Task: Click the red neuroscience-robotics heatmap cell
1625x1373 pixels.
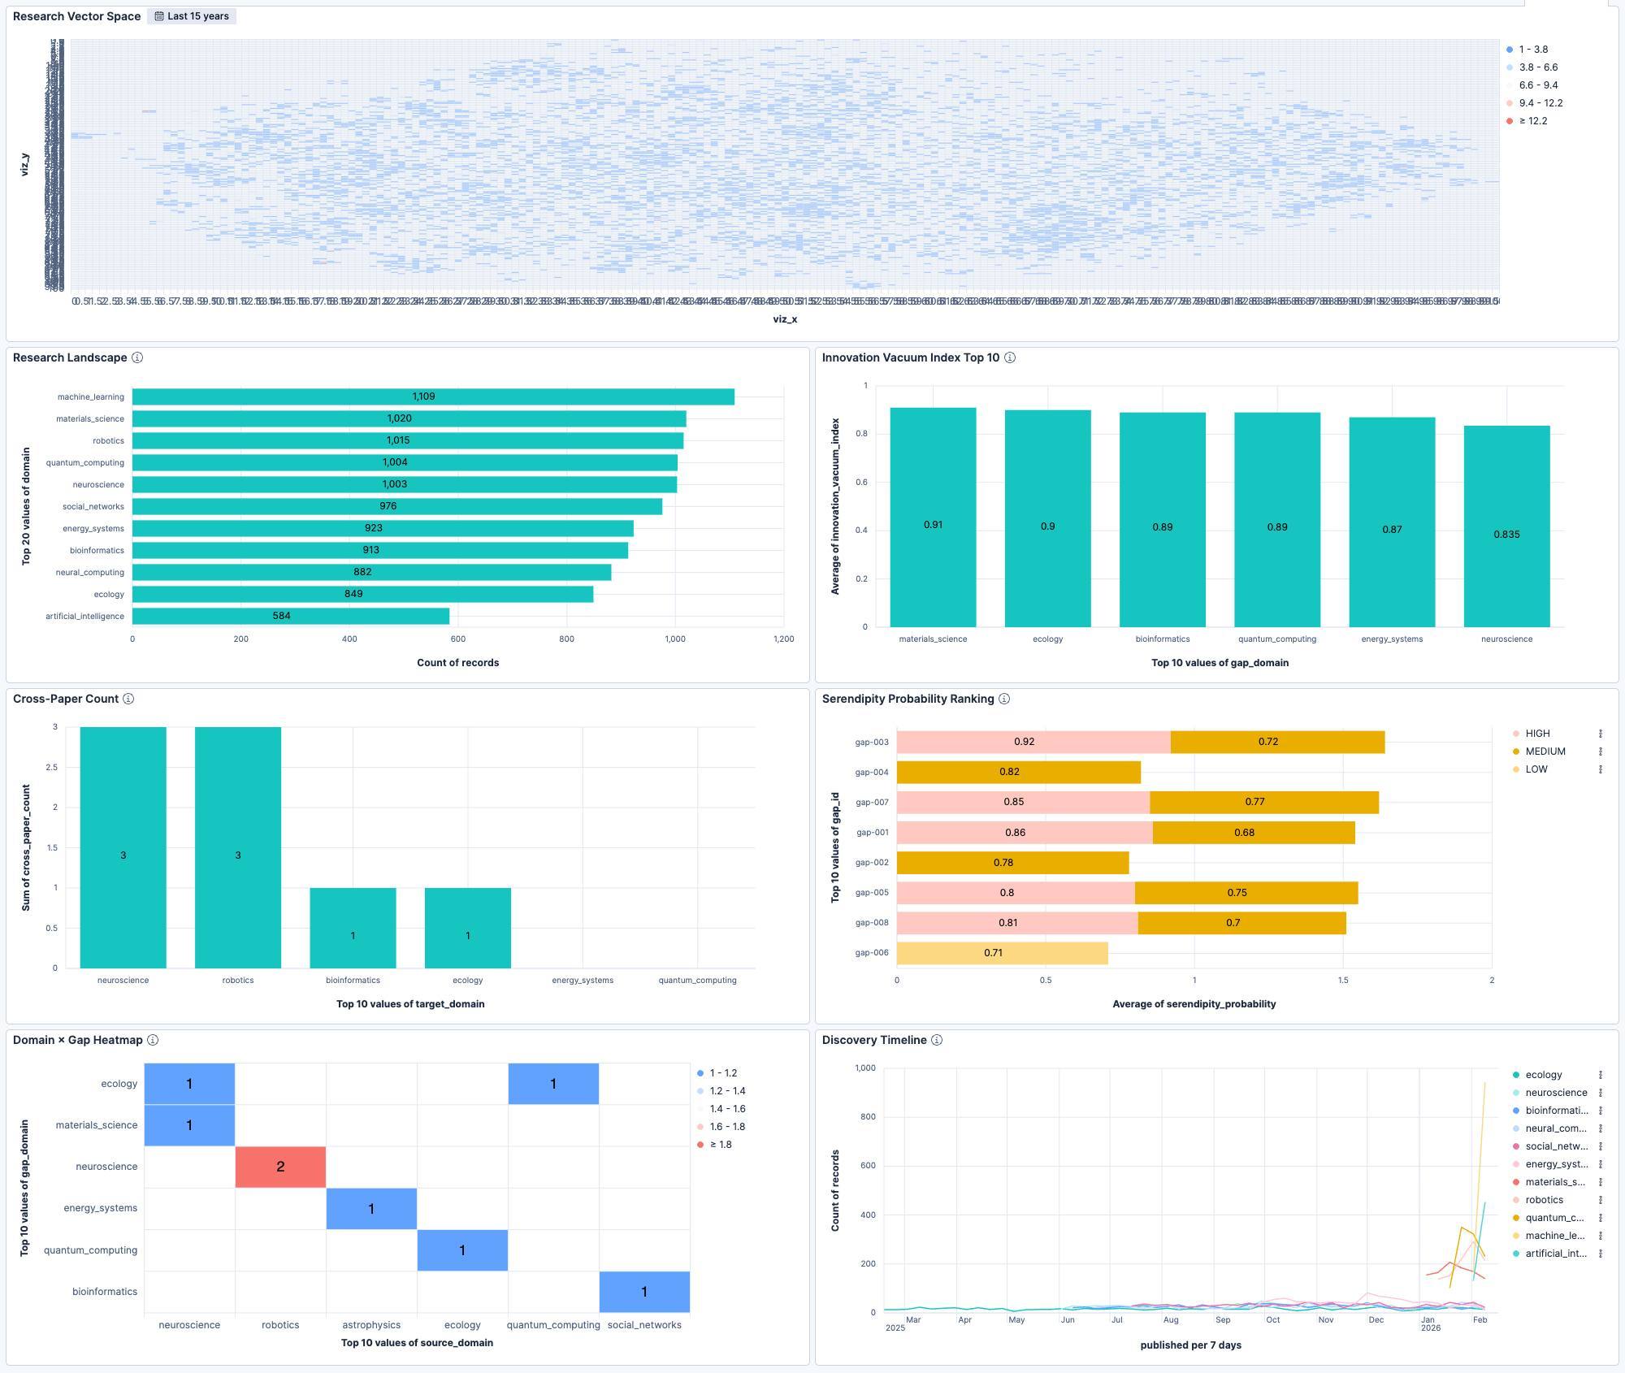Action: [x=280, y=1167]
